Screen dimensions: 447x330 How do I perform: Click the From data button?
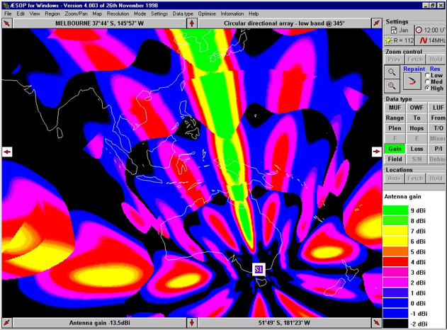pyautogui.click(x=437, y=118)
